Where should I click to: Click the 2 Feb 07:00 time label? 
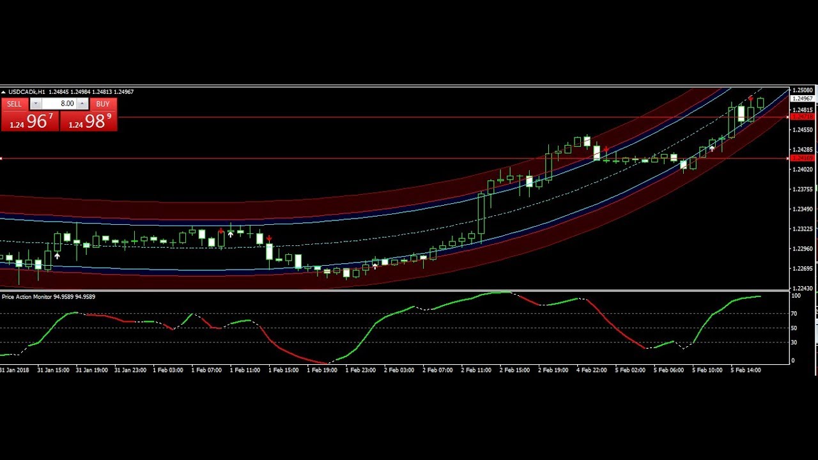(438, 370)
